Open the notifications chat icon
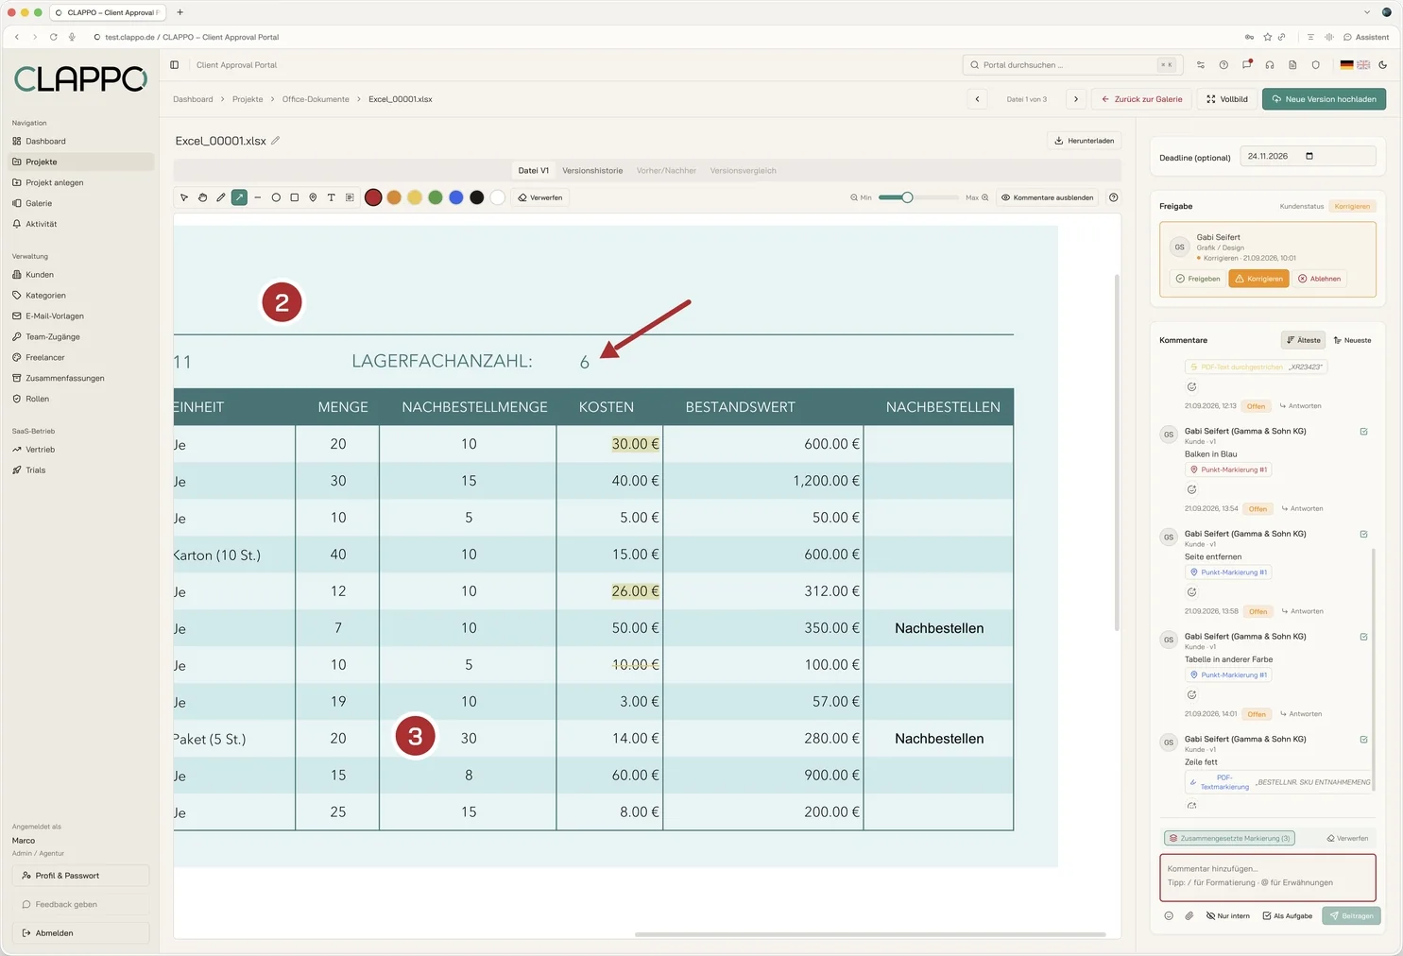 click(1247, 65)
